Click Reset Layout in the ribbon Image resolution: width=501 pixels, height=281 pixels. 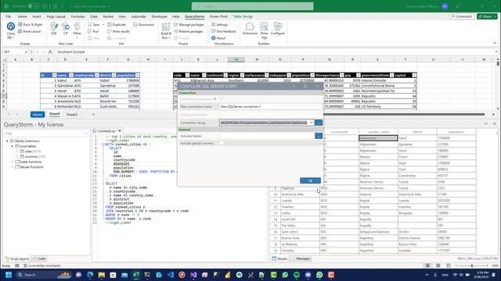click(x=30, y=31)
